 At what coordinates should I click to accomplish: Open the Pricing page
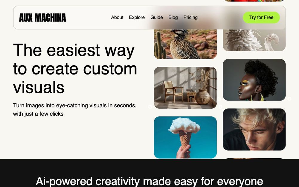(x=190, y=17)
